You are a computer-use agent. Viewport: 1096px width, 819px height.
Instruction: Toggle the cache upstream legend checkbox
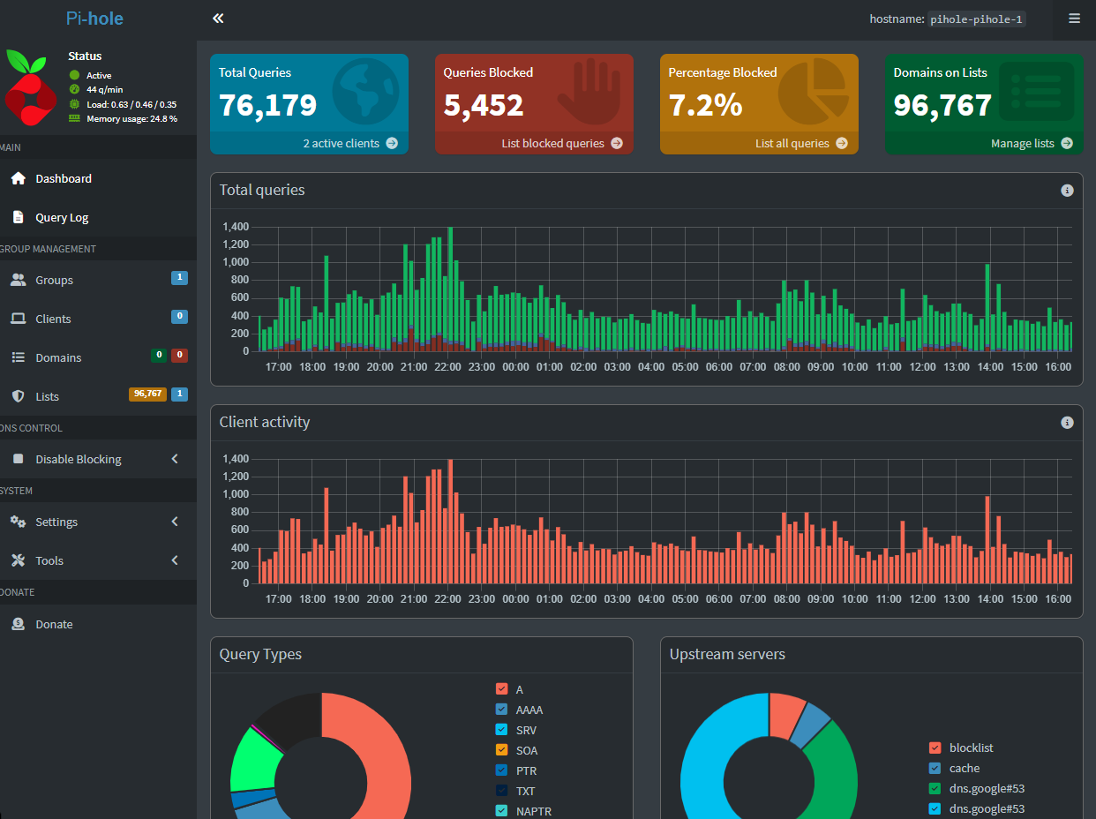[x=935, y=768]
